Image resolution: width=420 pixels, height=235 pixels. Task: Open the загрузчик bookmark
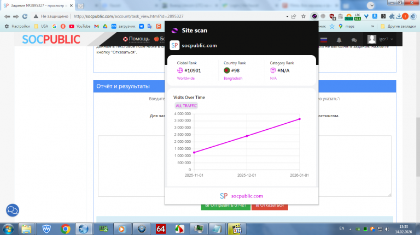(123, 26)
